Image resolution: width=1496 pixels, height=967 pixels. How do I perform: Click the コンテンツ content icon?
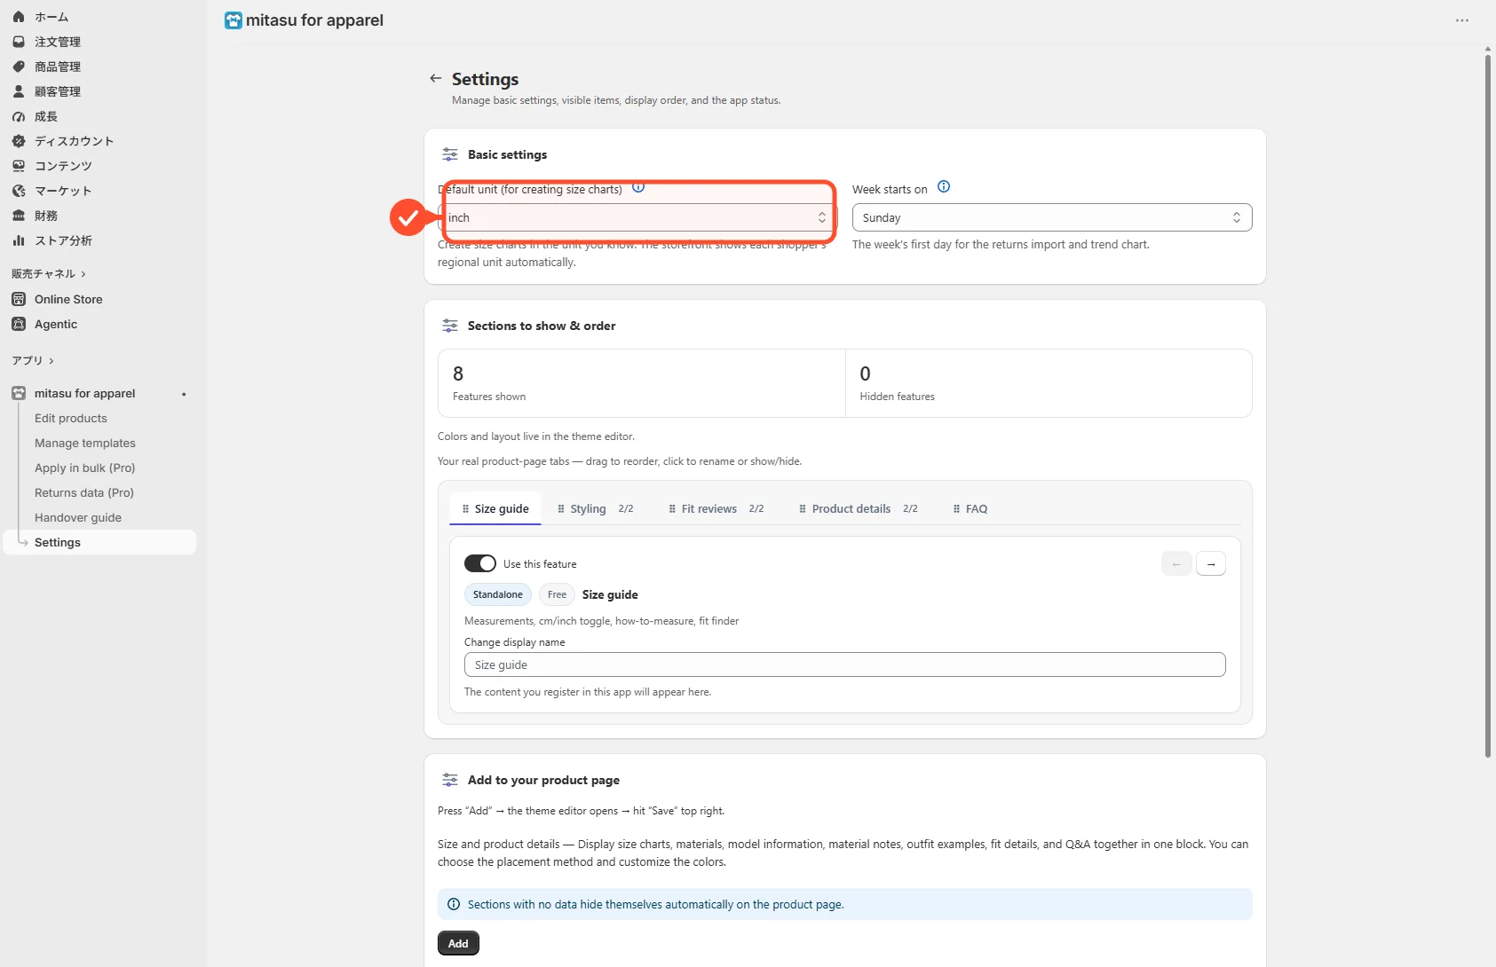click(x=19, y=166)
